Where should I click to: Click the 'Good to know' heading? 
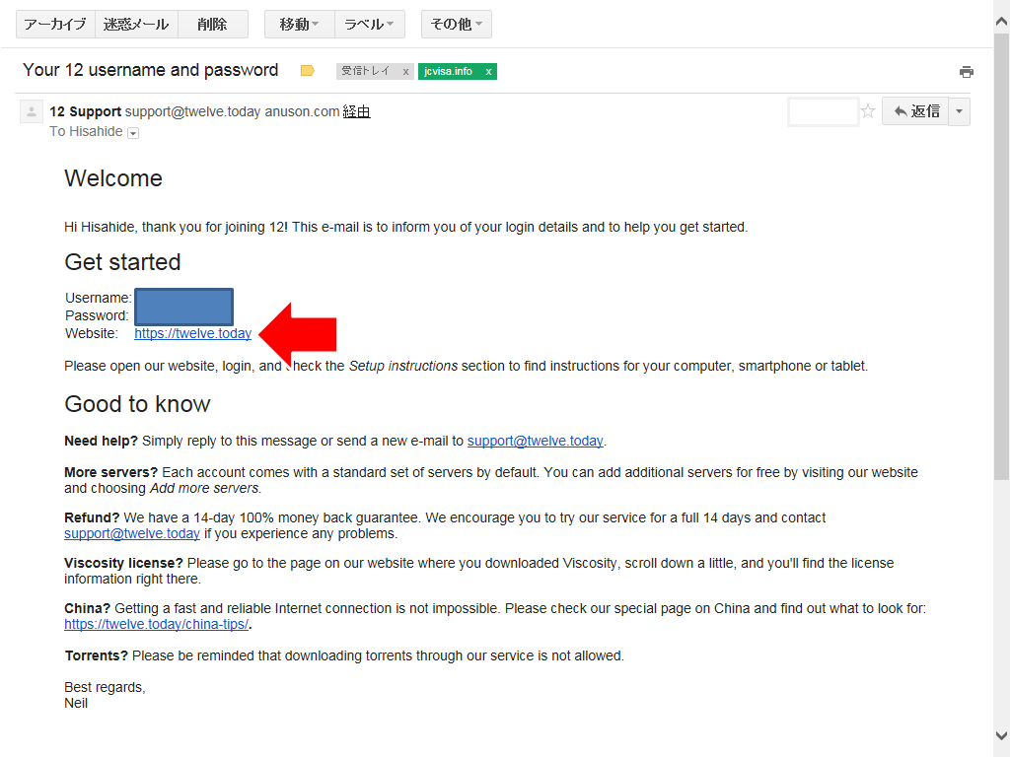coord(137,403)
